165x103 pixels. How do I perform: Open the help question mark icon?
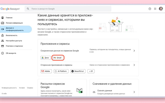tap(150, 9)
